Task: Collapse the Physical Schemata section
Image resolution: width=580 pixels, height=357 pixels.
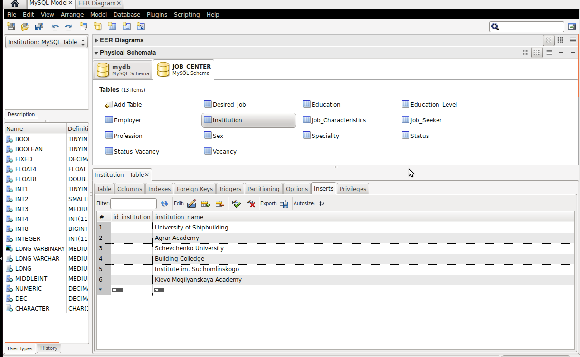Action: click(x=96, y=53)
